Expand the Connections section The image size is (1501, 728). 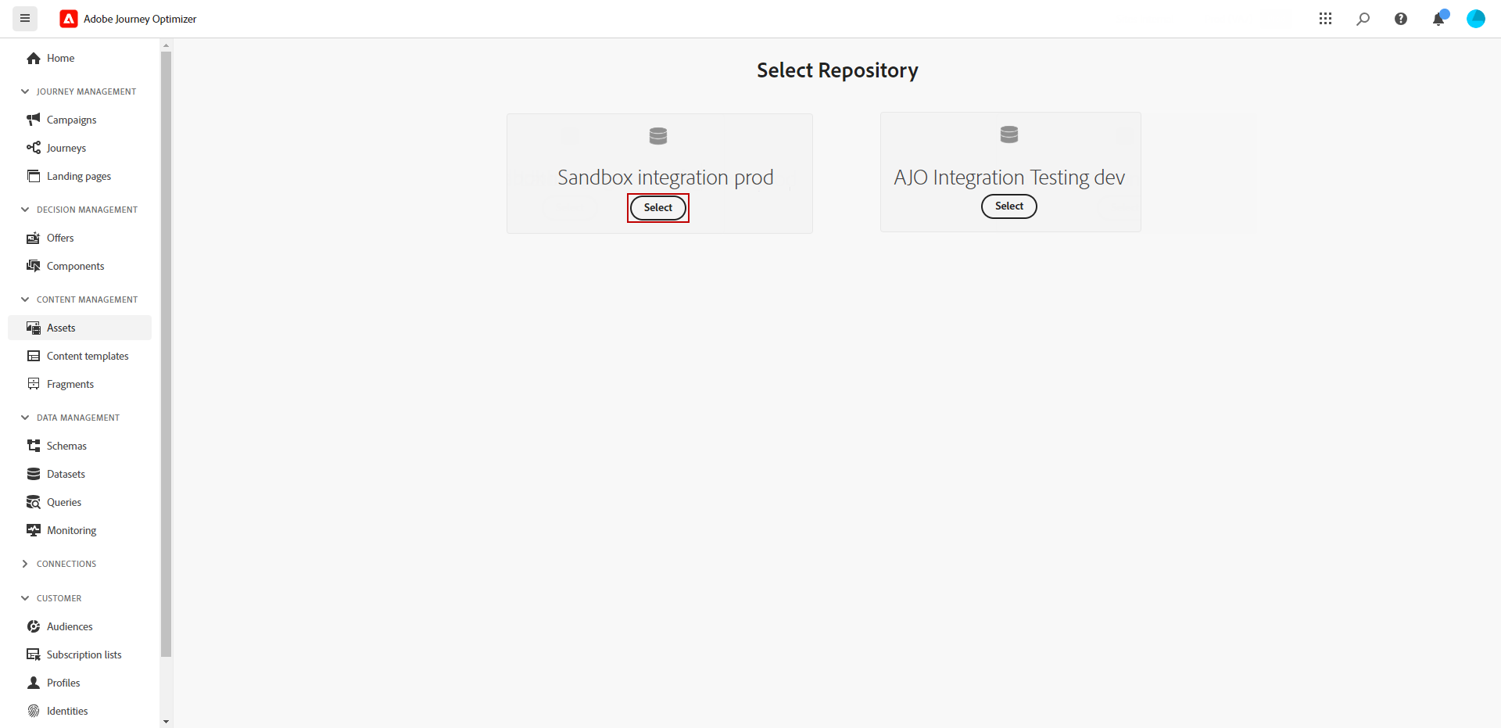click(25, 564)
